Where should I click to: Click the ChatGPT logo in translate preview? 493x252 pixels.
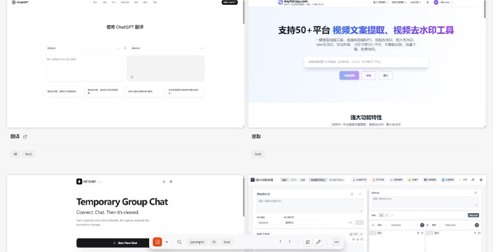click(20, 2)
